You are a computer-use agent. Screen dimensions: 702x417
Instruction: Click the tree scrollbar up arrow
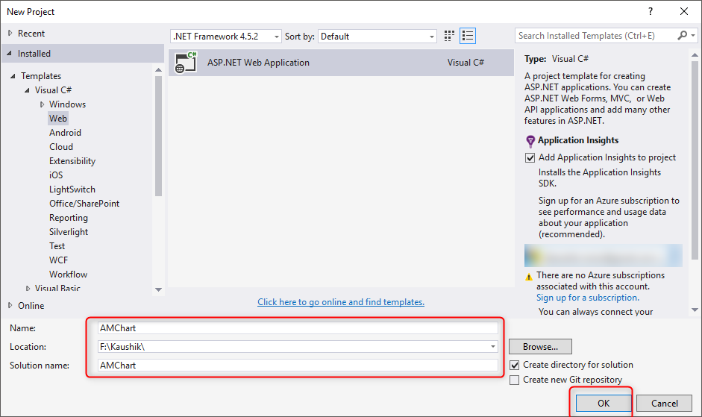pyautogui.click(x=158, y=70)
